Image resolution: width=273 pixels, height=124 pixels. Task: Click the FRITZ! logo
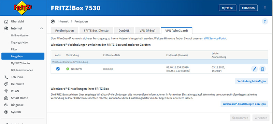tap(23, 8)
